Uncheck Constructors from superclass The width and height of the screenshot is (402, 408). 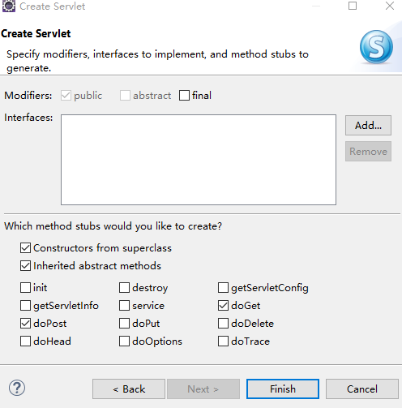[25, 248]
